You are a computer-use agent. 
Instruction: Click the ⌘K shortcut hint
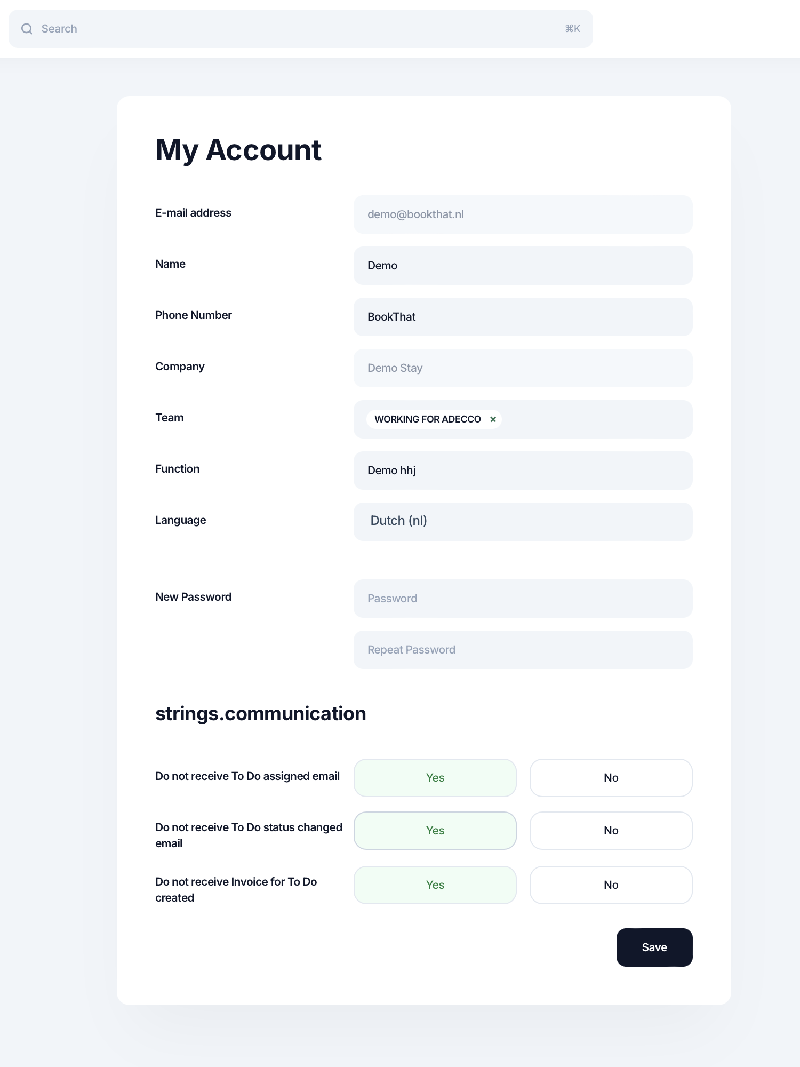point(572,29)
